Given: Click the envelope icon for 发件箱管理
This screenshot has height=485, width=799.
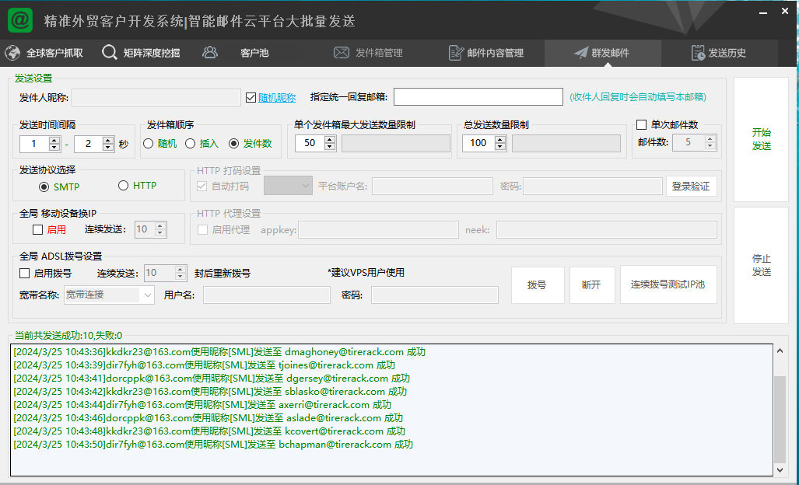Looking at the screenshot, I should point(341,53).
